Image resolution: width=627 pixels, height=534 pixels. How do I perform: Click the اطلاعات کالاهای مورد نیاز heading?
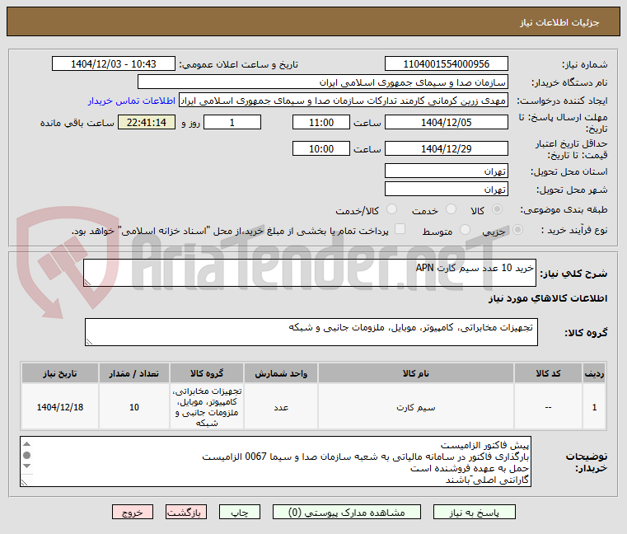click(x=548, y=298)
